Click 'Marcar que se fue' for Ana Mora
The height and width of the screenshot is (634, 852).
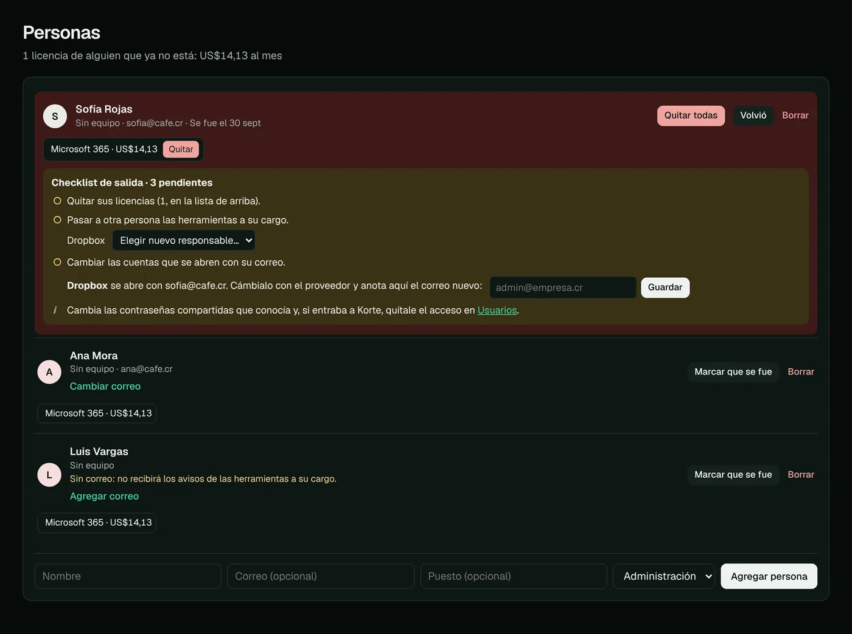733,371
